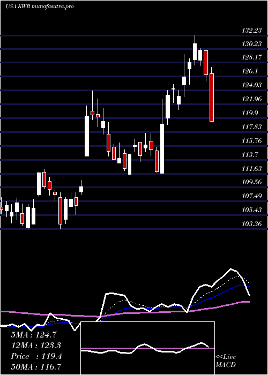The image size is (268, 375).
Task: Click the 'USA KWR munafasutra.pro' title text
Action: [39, 6]
